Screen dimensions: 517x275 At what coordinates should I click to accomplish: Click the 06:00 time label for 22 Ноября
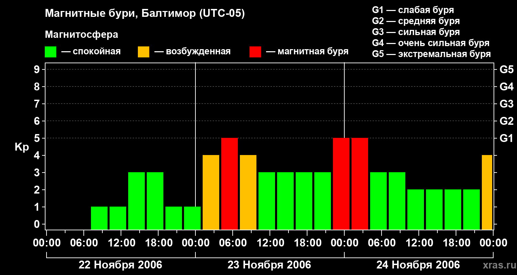[x=84, y=243]
